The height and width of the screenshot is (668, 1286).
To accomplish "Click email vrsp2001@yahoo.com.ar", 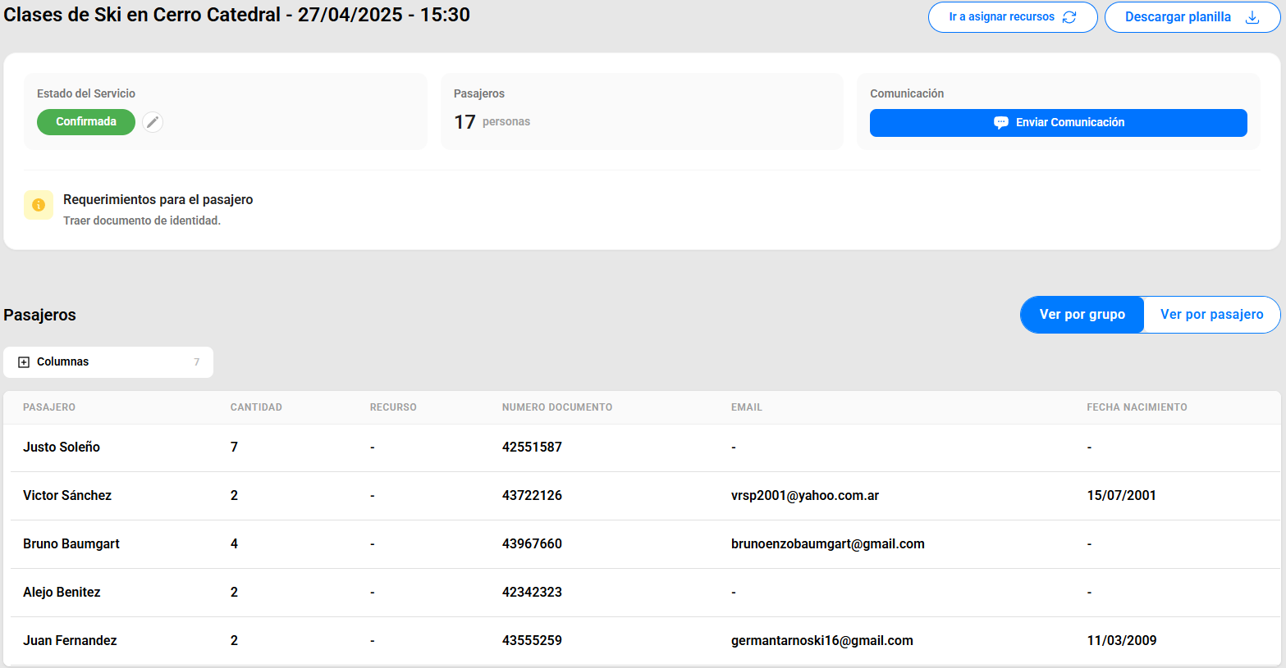I will (805, 496).
